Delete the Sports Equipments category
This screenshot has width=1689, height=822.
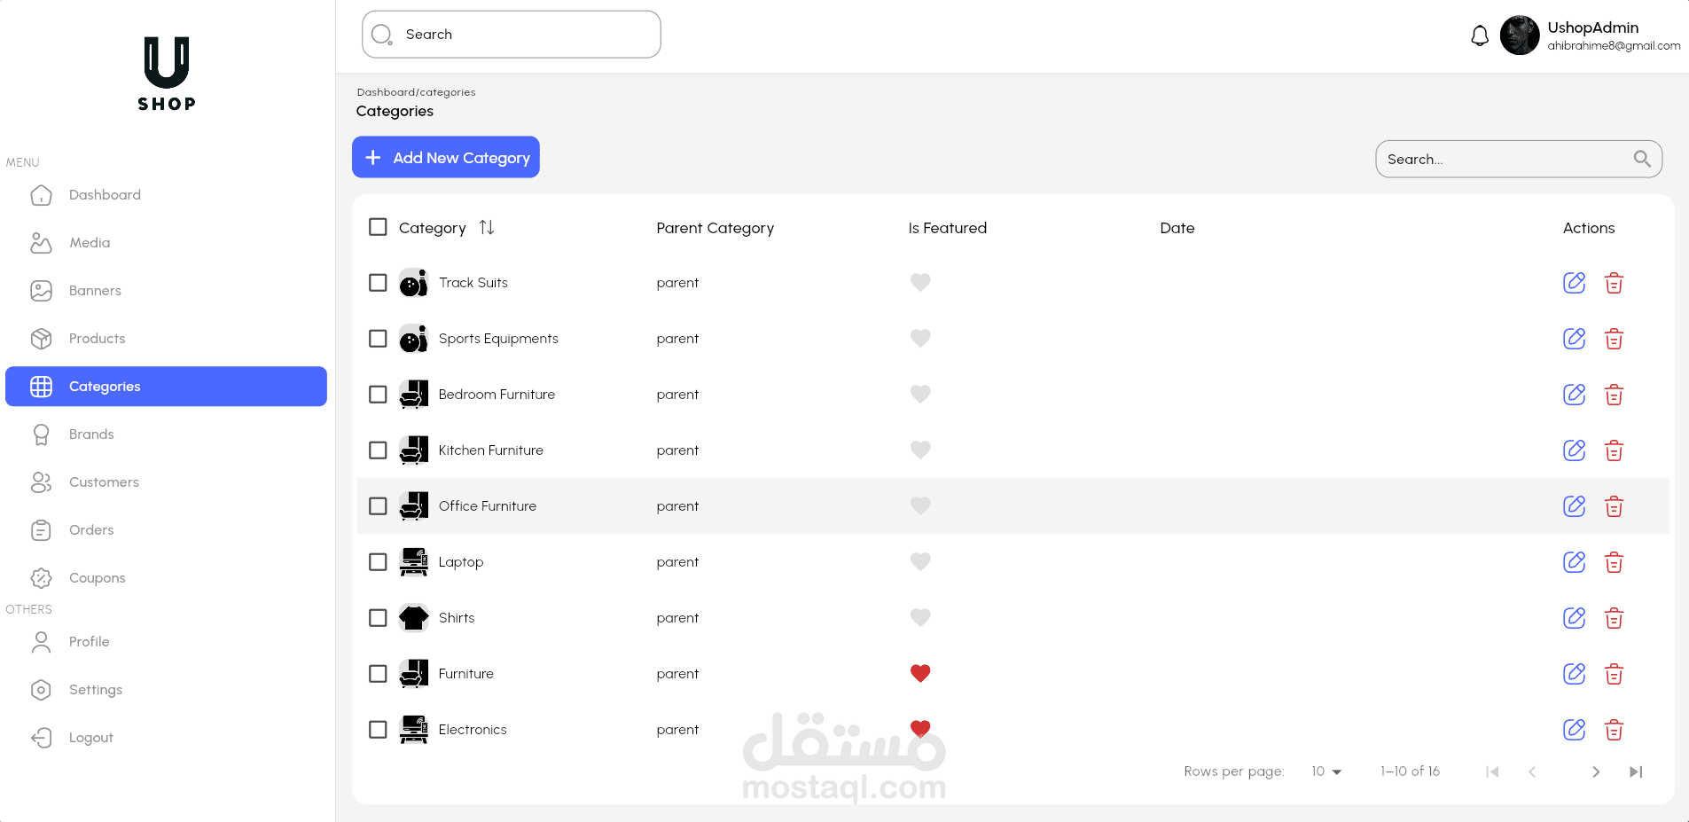pyautogui.click(x=1614, y=339)
